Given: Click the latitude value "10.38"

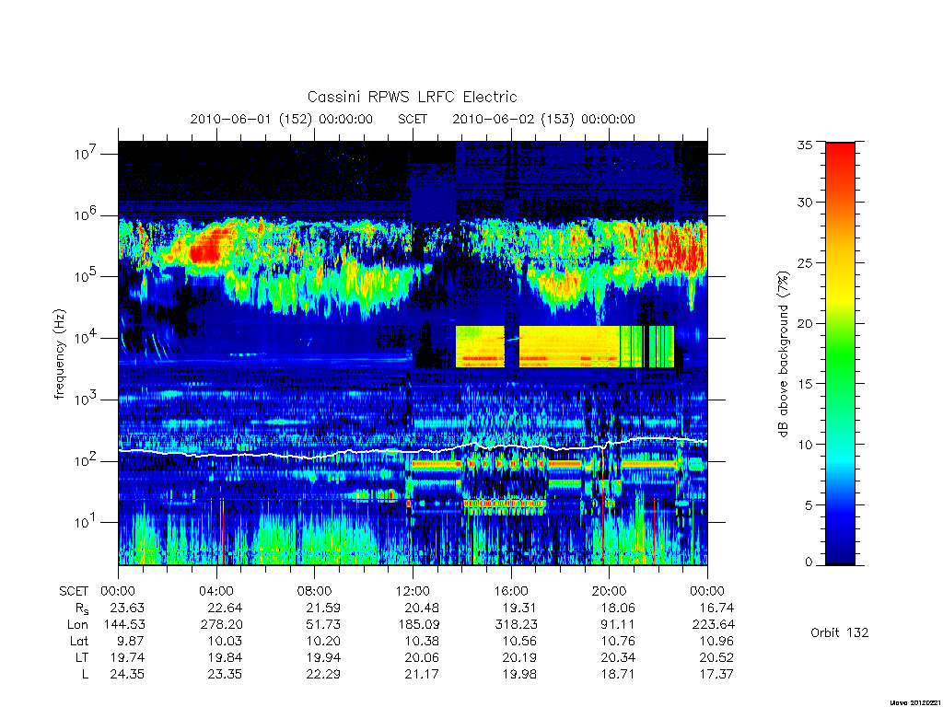Looking at the screenshot, I should tap(422, 641).
